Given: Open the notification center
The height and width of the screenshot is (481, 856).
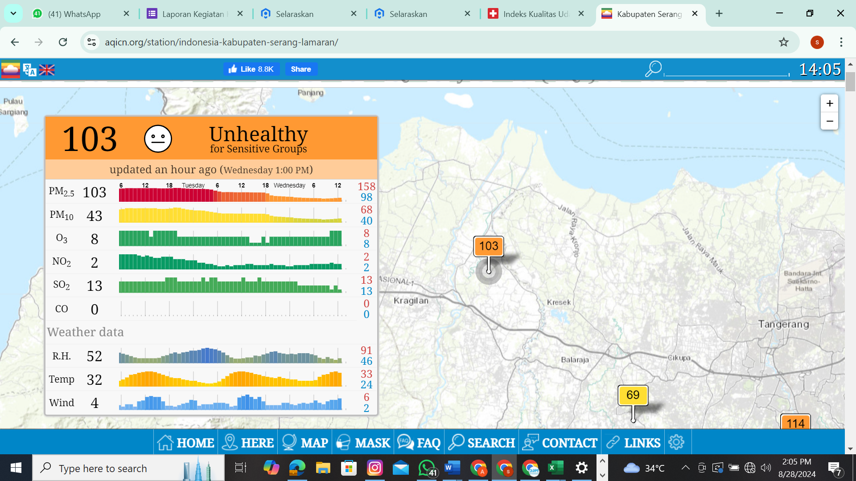Looking at the screenshot, I should click(835, 468).
